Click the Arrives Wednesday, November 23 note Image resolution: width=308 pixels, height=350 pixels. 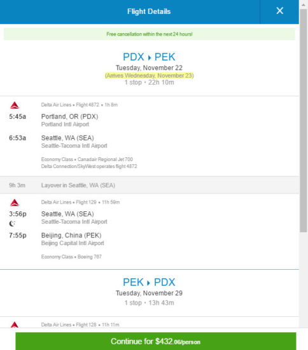coord(150,76)
